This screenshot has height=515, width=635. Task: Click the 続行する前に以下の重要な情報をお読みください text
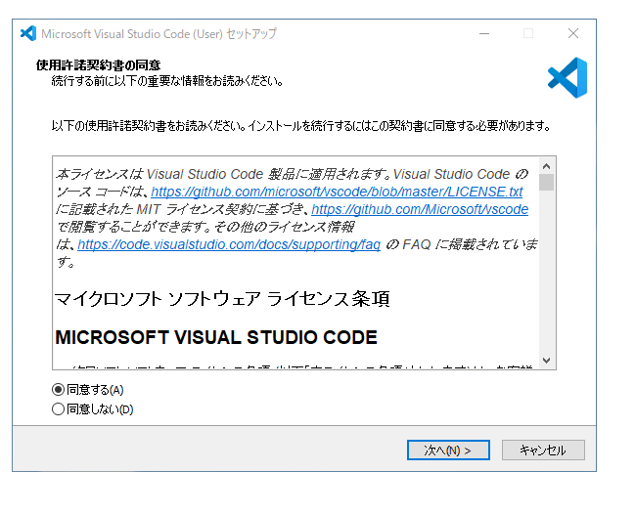coord(167,81)
